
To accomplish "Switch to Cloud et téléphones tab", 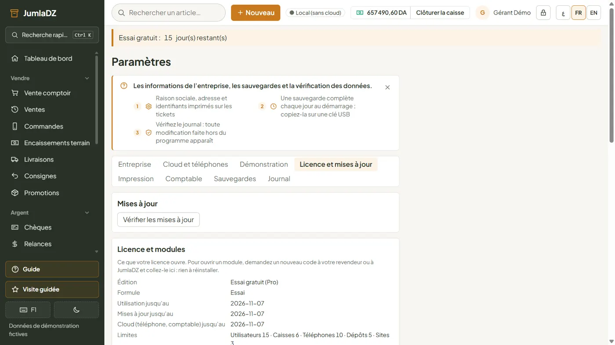I will [x=195, y=165].
